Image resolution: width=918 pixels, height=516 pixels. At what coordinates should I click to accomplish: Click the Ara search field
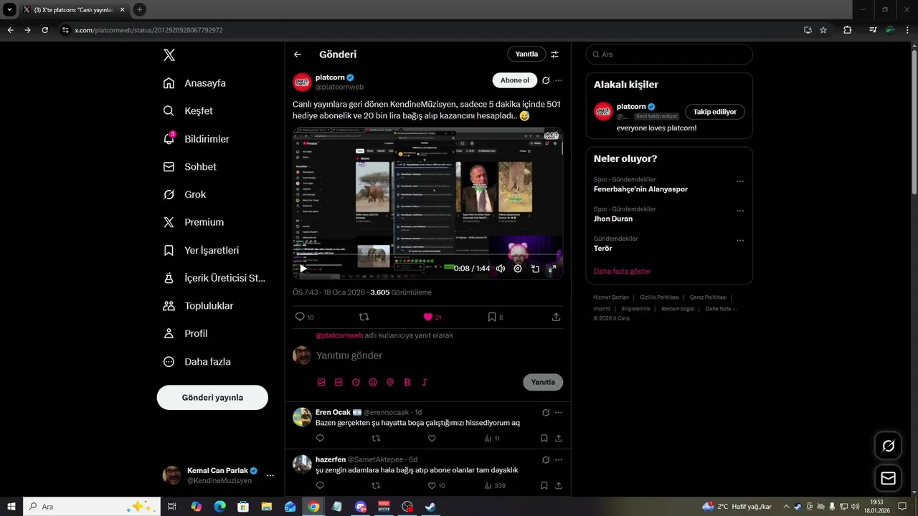click(669, 54)
